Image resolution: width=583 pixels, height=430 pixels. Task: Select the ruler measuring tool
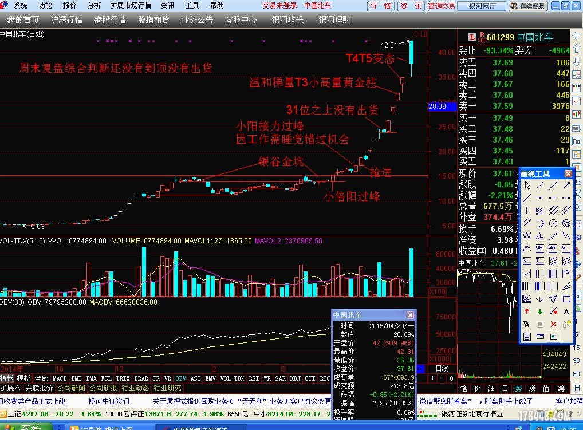[x=540, y=337]
